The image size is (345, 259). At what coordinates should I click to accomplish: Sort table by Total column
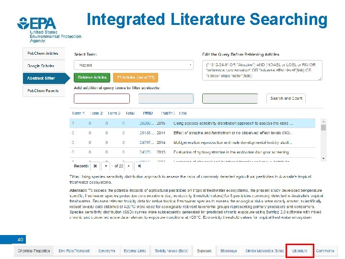coord(130,113)
